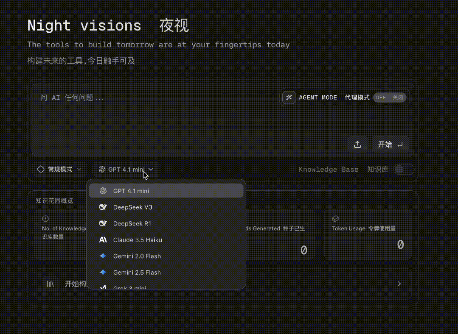Viewport: 458px width, 334px height.
Task: Click the OpenAI logo in the model selector
Action: tap(102, 169)
